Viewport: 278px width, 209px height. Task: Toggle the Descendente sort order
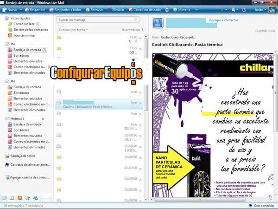click(133, 30)
